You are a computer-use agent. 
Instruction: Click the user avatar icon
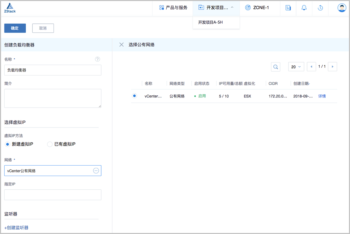342,8
